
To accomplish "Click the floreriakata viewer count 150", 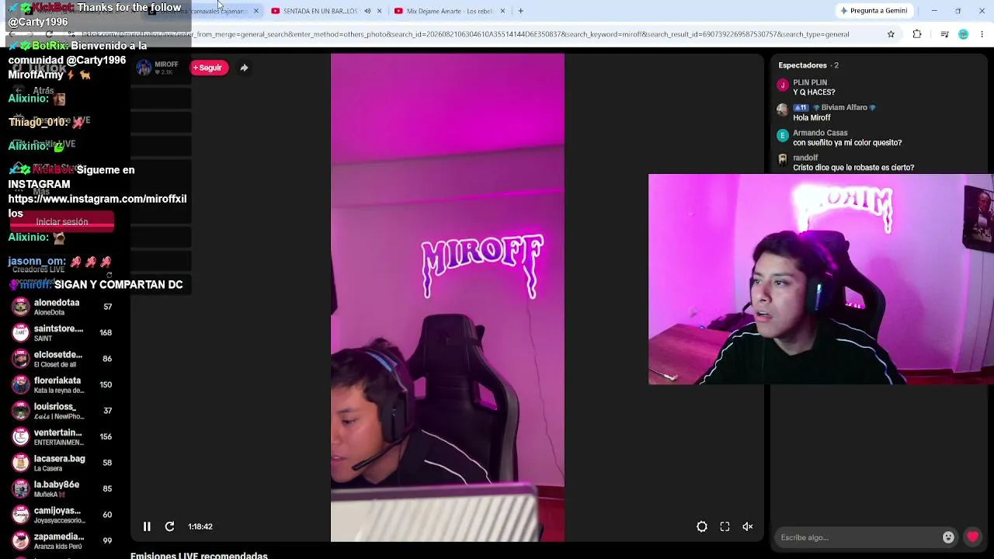I will click(x=106, y=385).
